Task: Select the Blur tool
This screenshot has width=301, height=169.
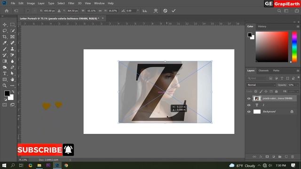Action: (12, 61)
